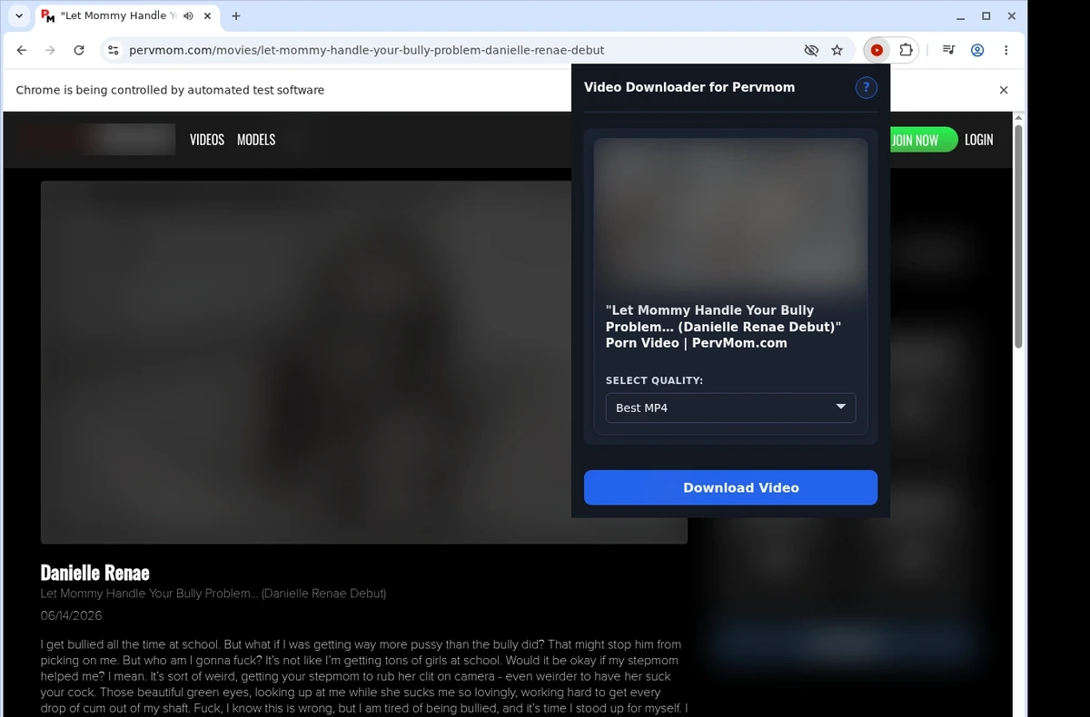Open the Chrome profile icon
The width and height of the screenshot is (1090, 717).
977,51
